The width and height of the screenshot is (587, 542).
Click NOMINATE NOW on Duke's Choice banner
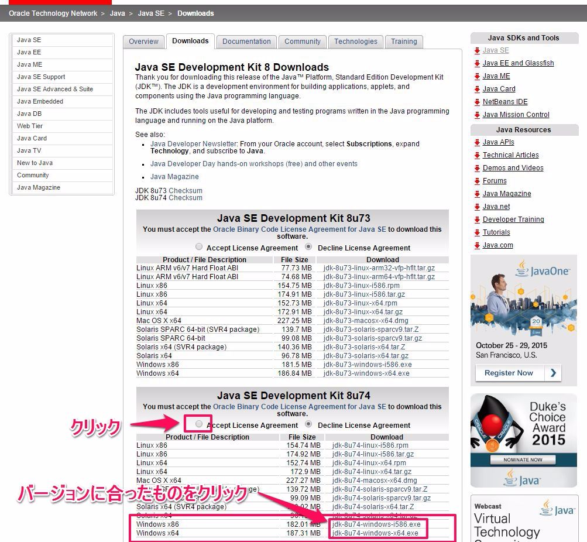tap(523, 459)
